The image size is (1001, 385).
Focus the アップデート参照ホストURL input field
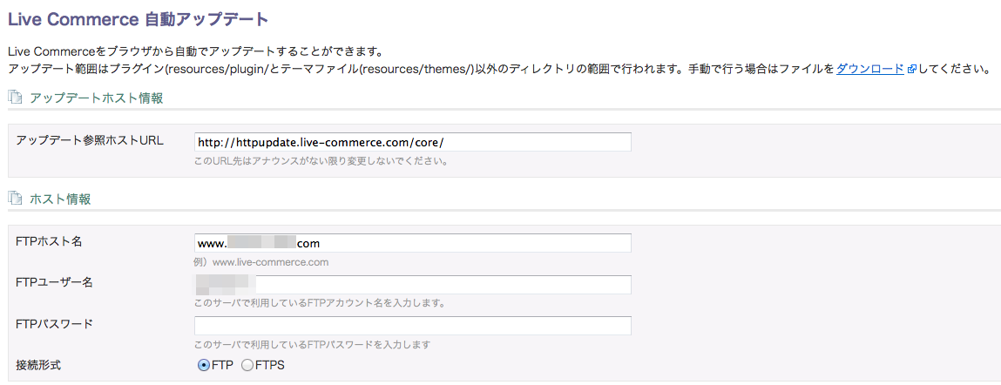tap(413, 142)
